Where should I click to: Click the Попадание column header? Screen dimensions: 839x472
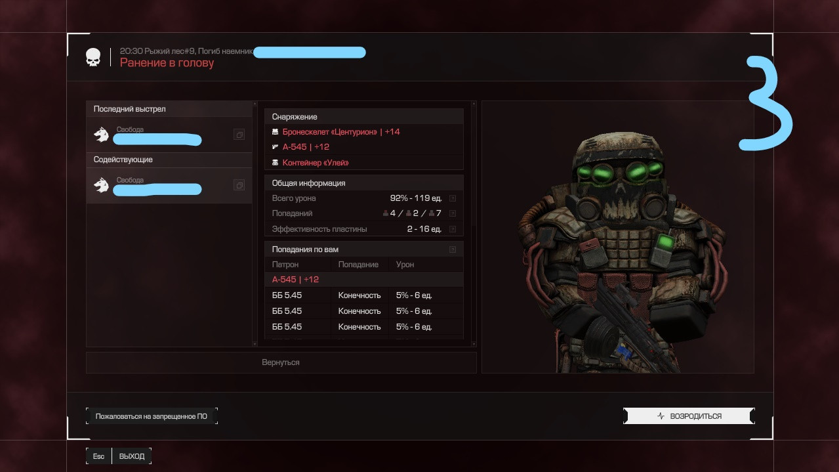click(358, 265)
